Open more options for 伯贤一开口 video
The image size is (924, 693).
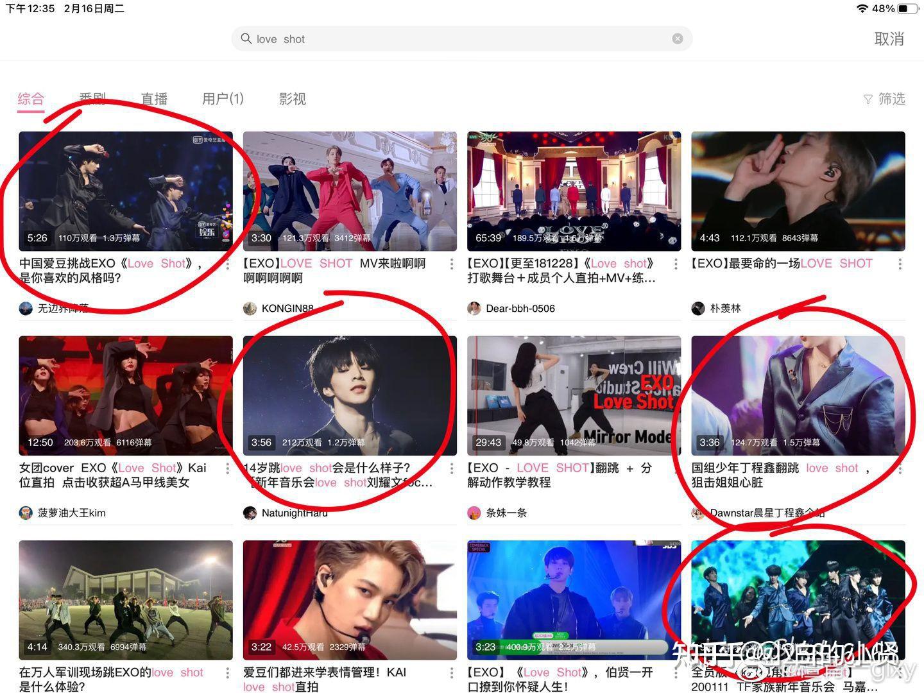coord(676,673)
